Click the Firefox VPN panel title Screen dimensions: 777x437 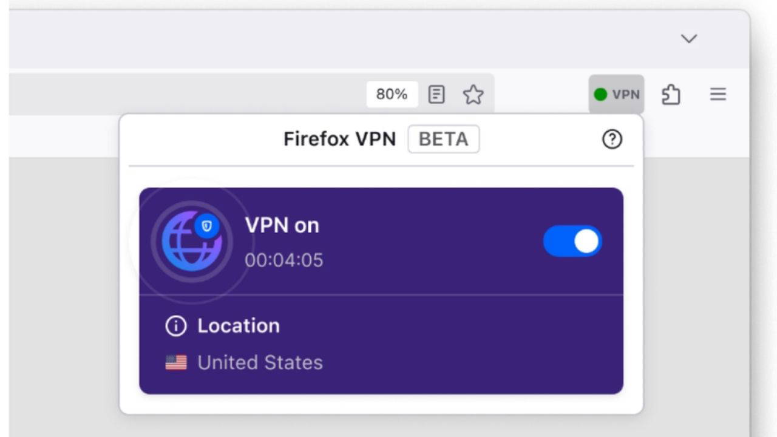(x=339, y=140)
